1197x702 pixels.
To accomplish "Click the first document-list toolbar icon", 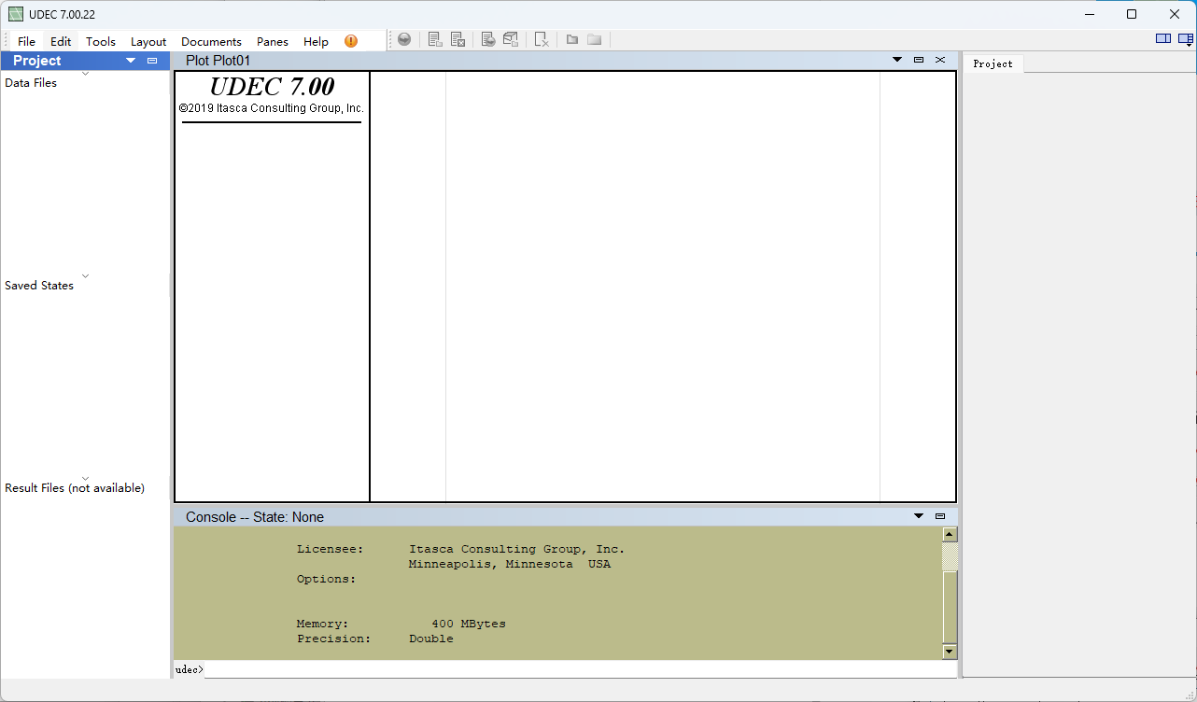I will pyautogui.click(x=435, y=39).
